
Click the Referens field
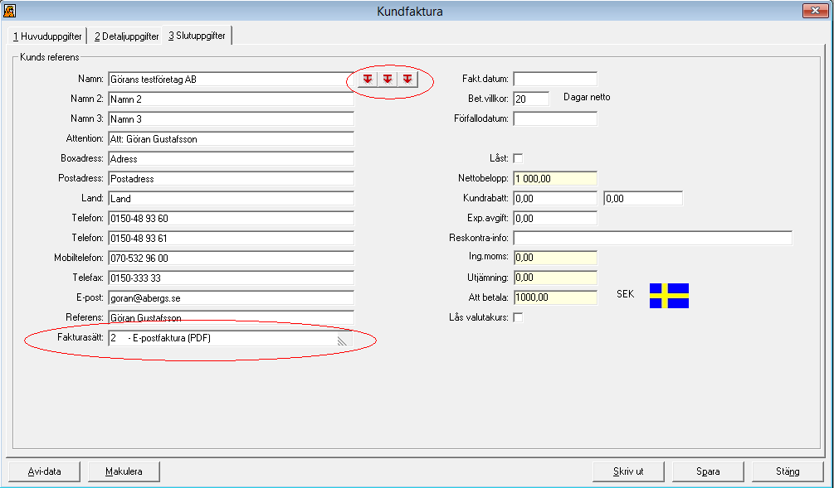point(231,317)
